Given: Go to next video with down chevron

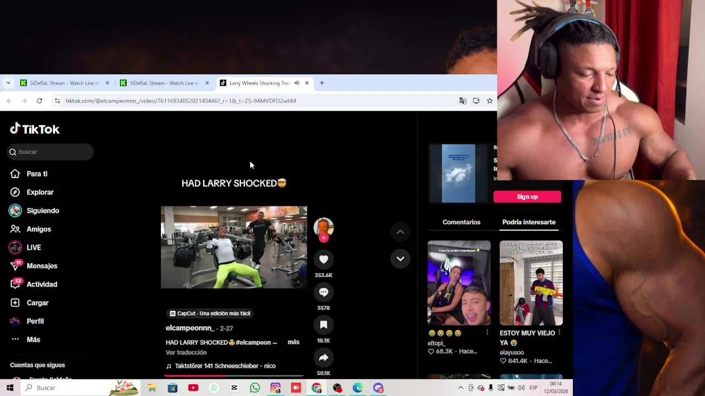Looking at the screenshot, I should [x=400, y=258].
